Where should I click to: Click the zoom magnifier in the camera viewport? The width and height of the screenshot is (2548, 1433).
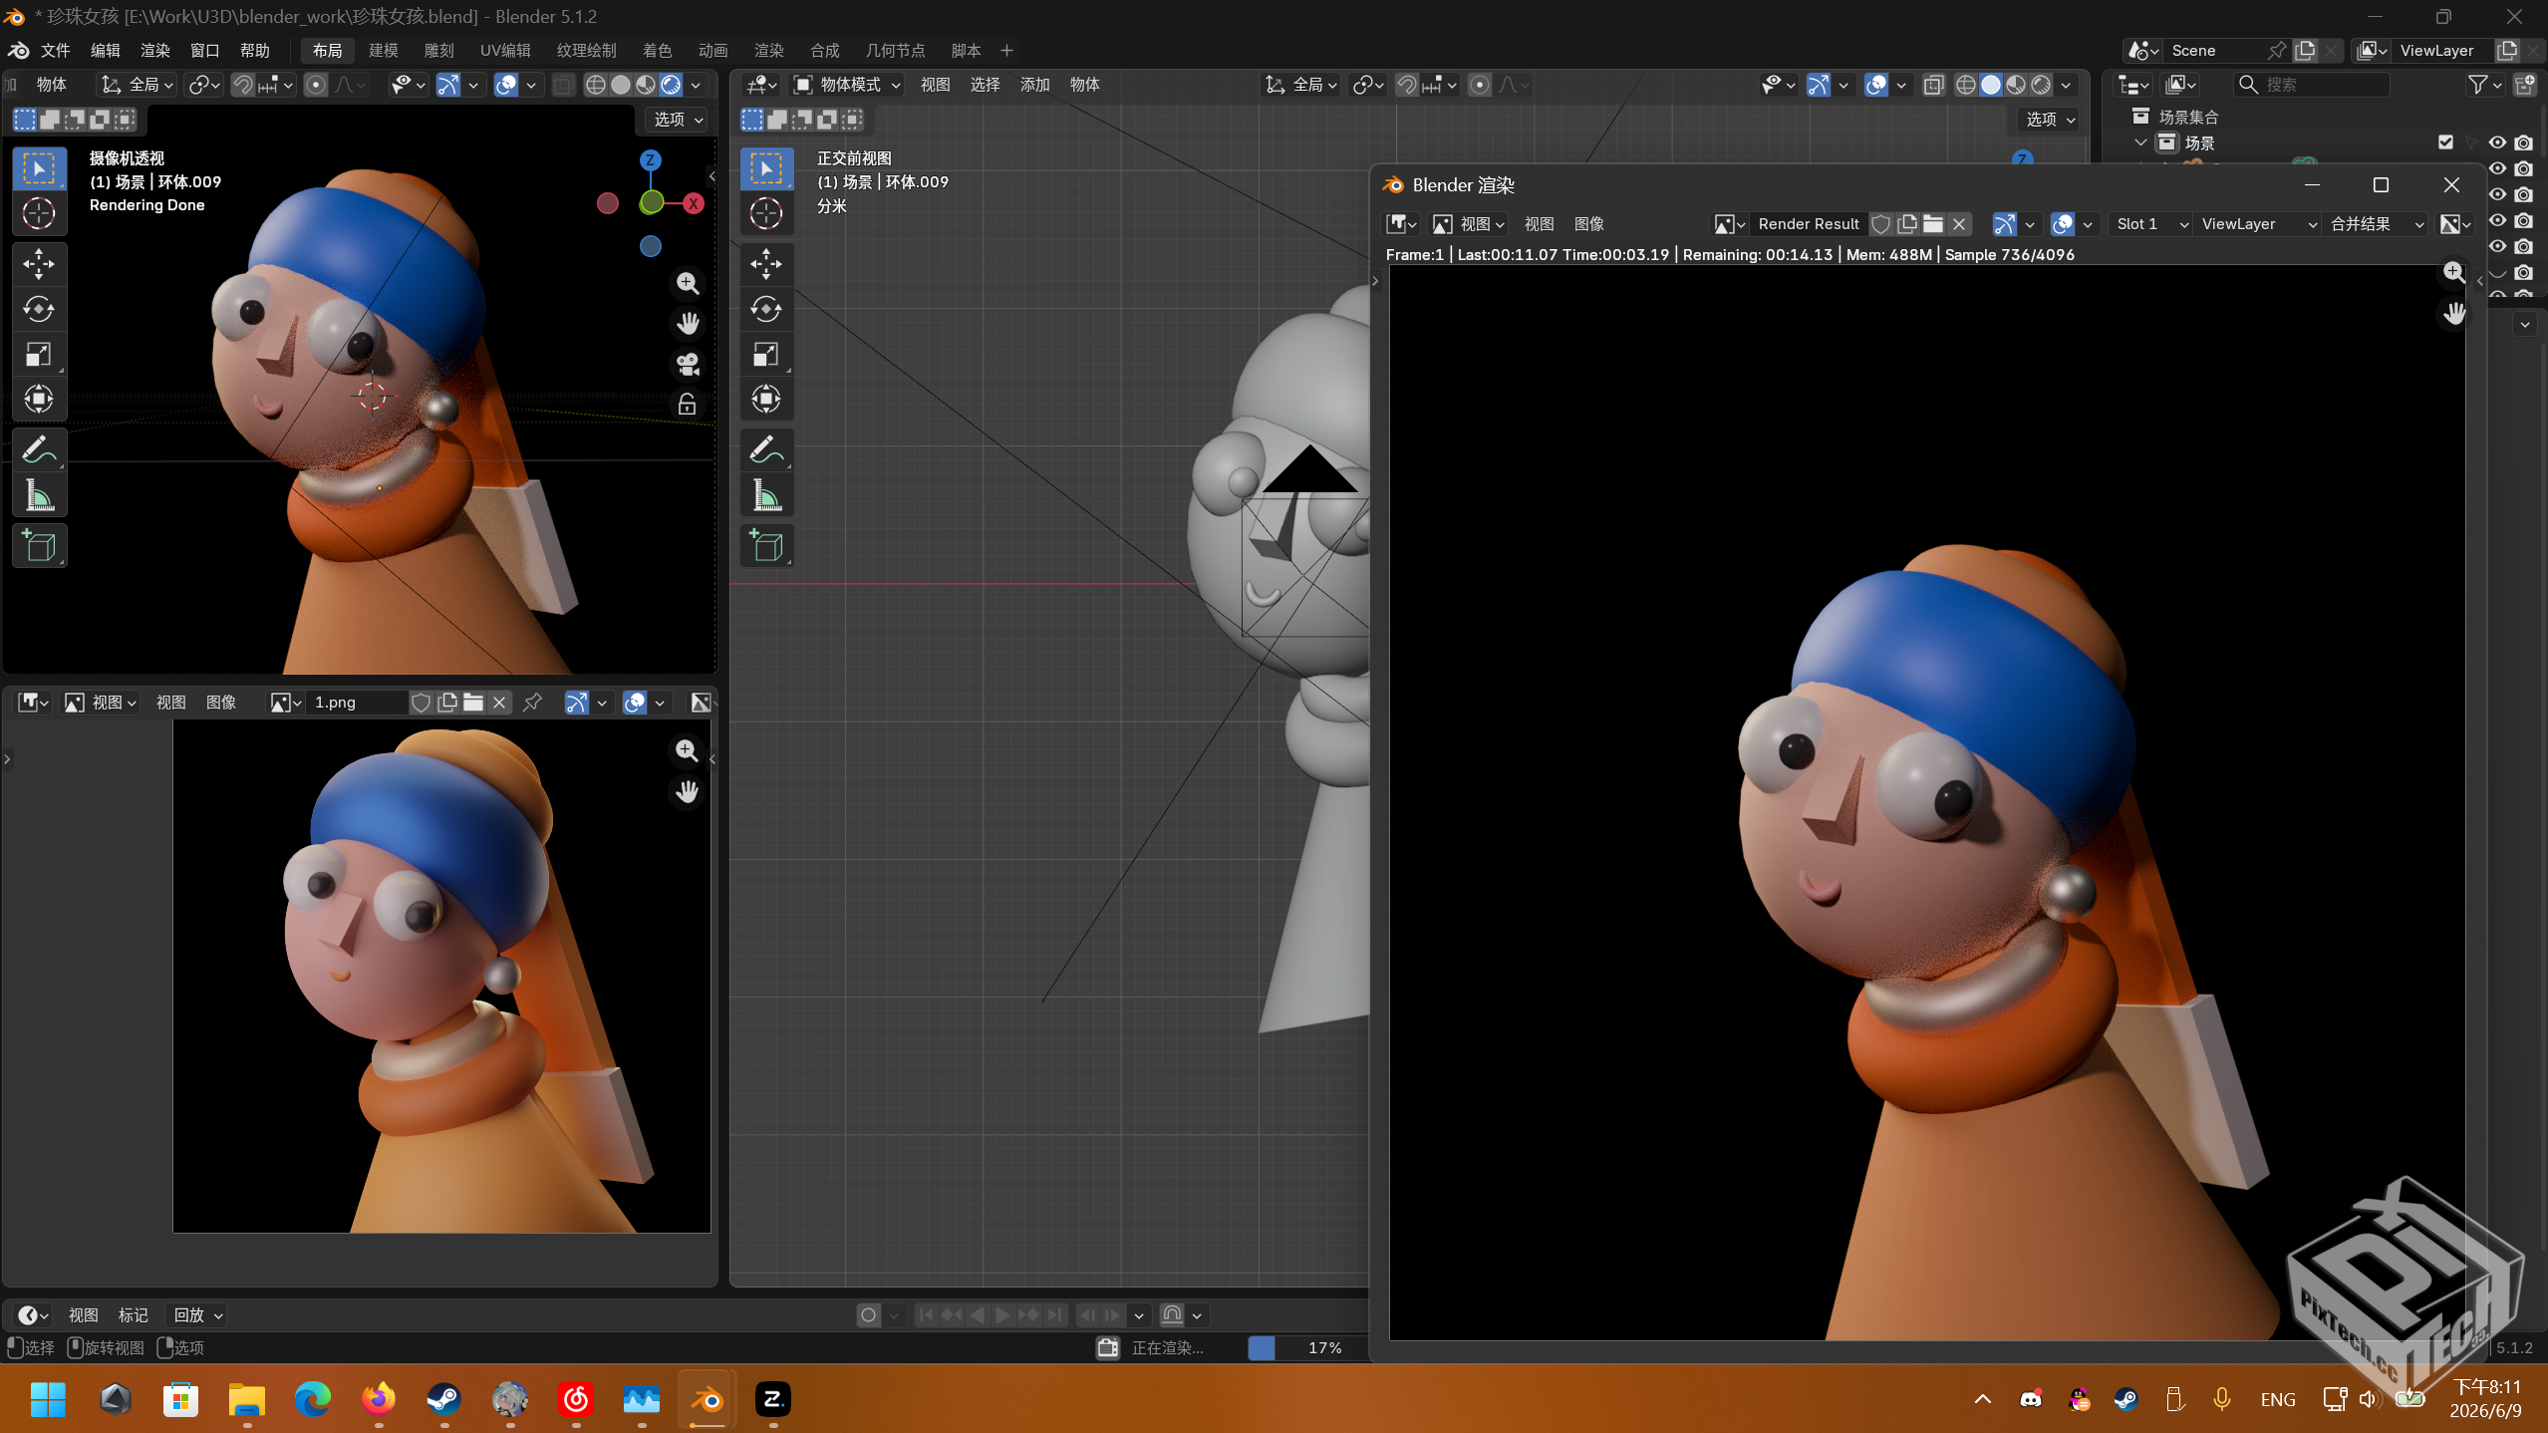pos(688,283)
